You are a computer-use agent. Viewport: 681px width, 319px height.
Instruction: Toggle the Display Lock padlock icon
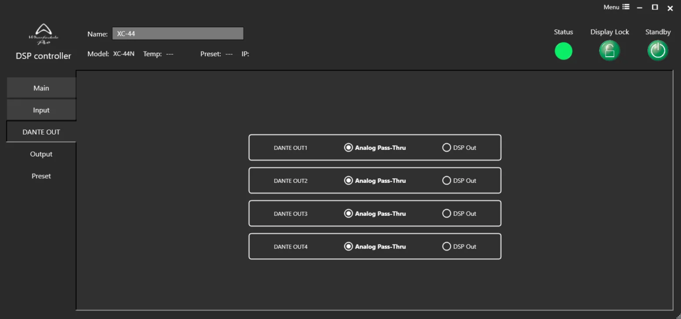pyautogui.click(x=609, y=51)
